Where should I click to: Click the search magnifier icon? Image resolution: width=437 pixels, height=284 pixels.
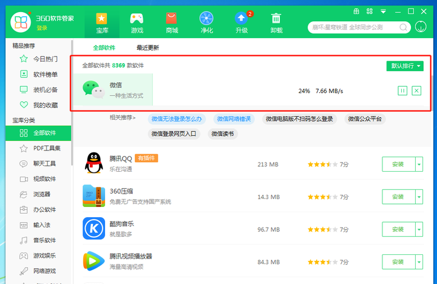pyautogui.click(x=403, y=27)
